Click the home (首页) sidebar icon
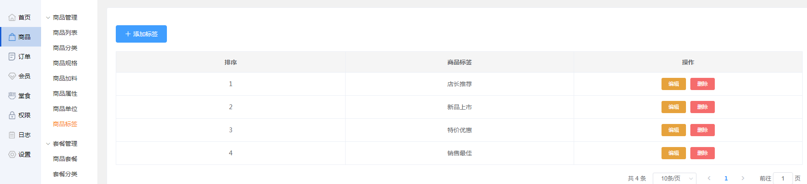The image size is (807, 184). click(x=12, y=17)
